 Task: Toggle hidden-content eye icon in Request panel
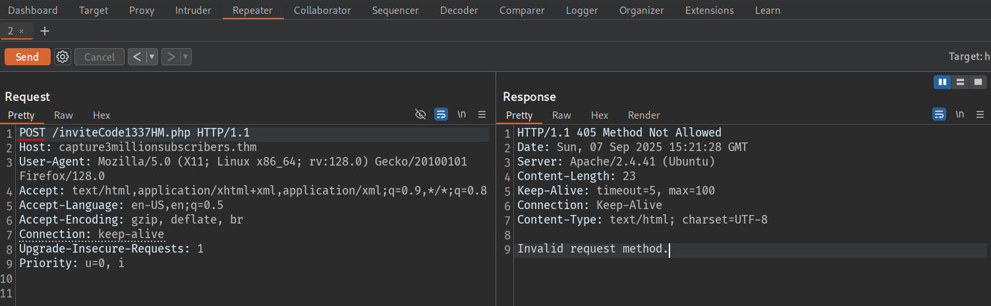[420, 115]
